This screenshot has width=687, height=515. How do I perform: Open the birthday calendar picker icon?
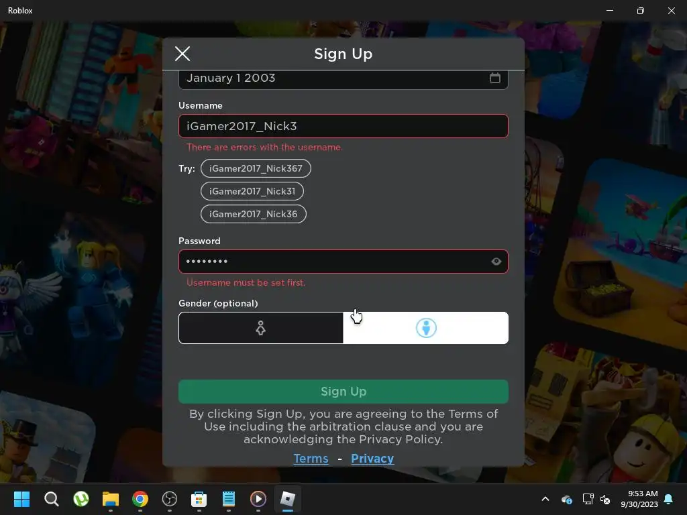[494, 78]
